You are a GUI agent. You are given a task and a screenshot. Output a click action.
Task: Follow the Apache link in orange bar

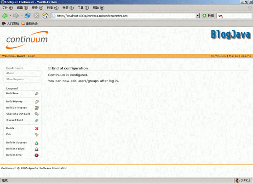[246, 56]
